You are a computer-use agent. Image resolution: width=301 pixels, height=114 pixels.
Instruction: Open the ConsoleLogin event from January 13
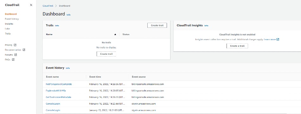click(53, 110)
